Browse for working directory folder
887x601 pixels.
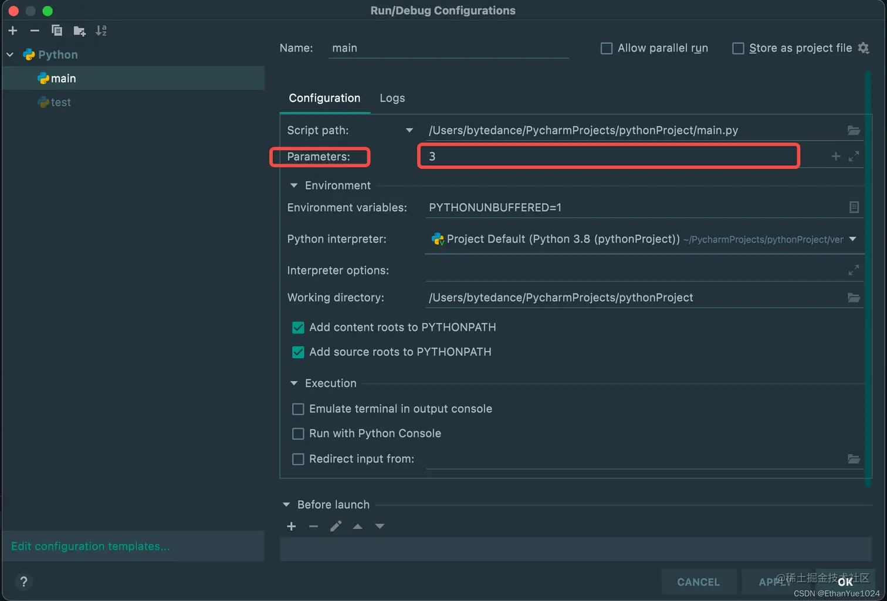(x=854, y=297)
